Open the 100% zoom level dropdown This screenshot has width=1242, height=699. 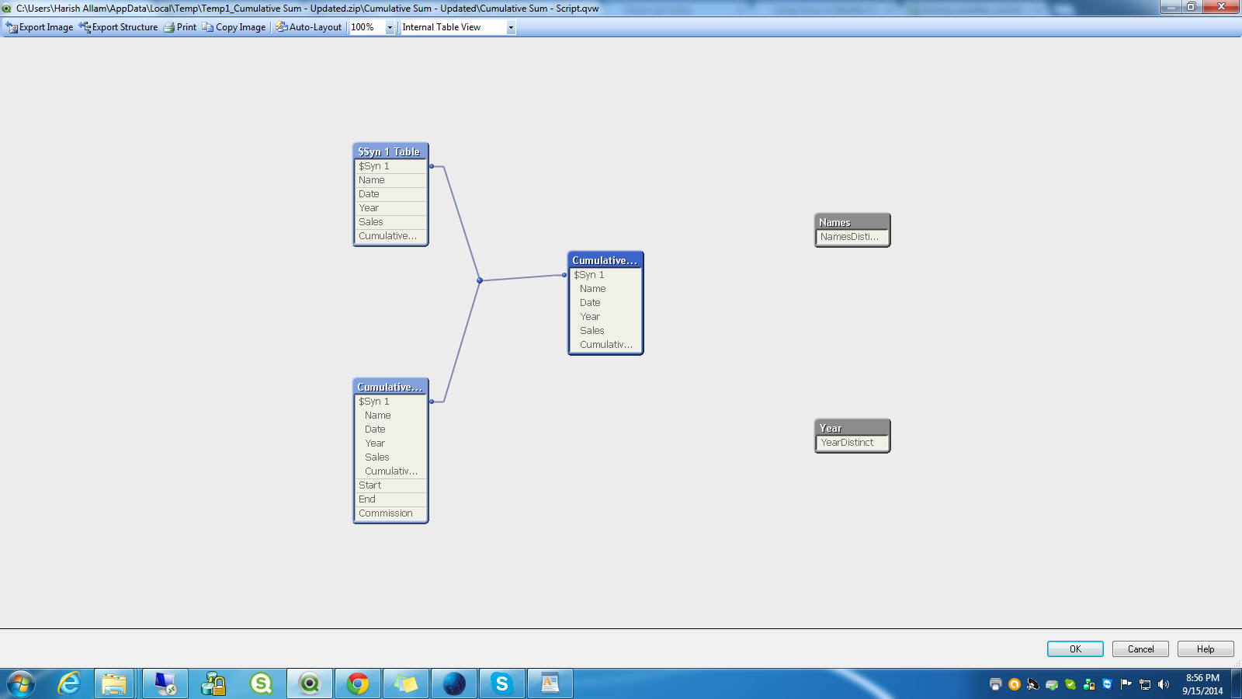click(390, 27)
